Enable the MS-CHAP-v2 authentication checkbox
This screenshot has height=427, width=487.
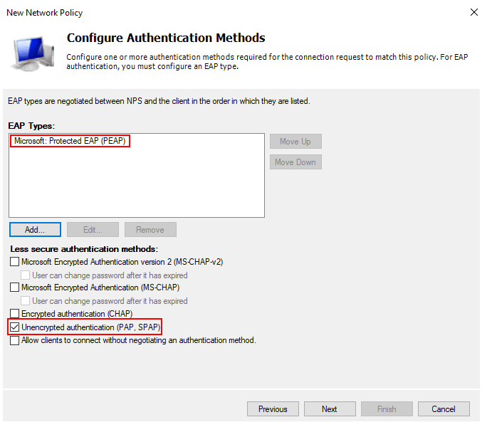click(15, 262)
